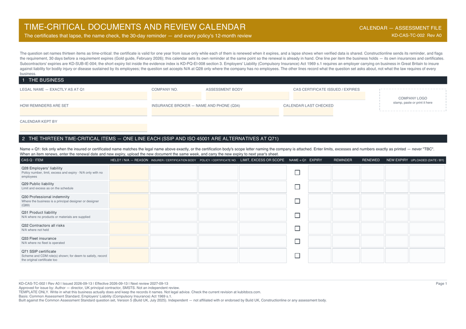The width and height of the screenshot is (466, 329).
Task: Click Insurer / certification body cell for Q71 SSIP certificate
Action: coord(173,256)
